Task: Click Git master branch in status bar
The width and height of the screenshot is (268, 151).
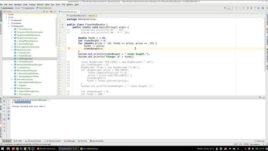Action: pos(255,144)
